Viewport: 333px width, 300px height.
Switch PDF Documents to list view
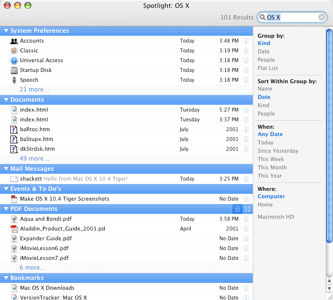pos(238,209)
